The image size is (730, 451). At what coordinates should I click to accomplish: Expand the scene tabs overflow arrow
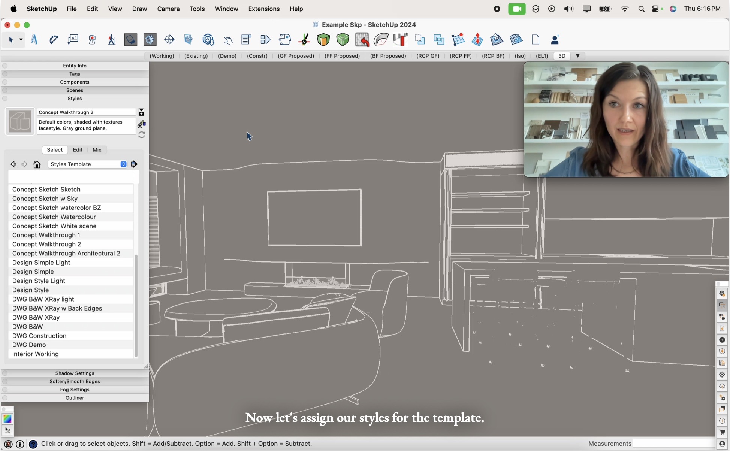pyautogui.click(x=578, y=56)
